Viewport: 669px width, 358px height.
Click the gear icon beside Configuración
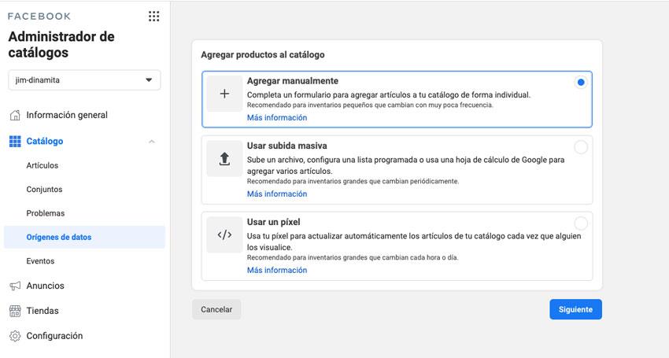(x=15, y=336)
